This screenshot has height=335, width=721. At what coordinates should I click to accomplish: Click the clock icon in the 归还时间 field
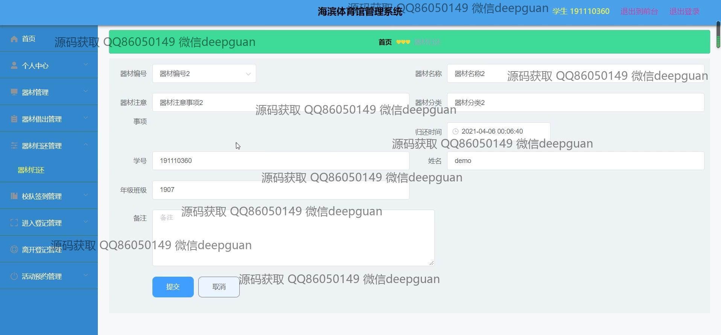tap(455, 131)
